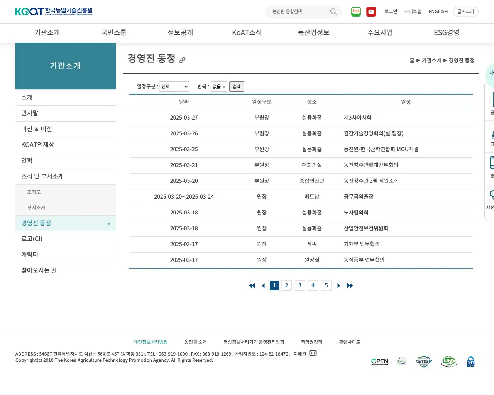Click the WA web accessibility badge
The width and height of the screenshot is (494, 395).
pos(449,362)
